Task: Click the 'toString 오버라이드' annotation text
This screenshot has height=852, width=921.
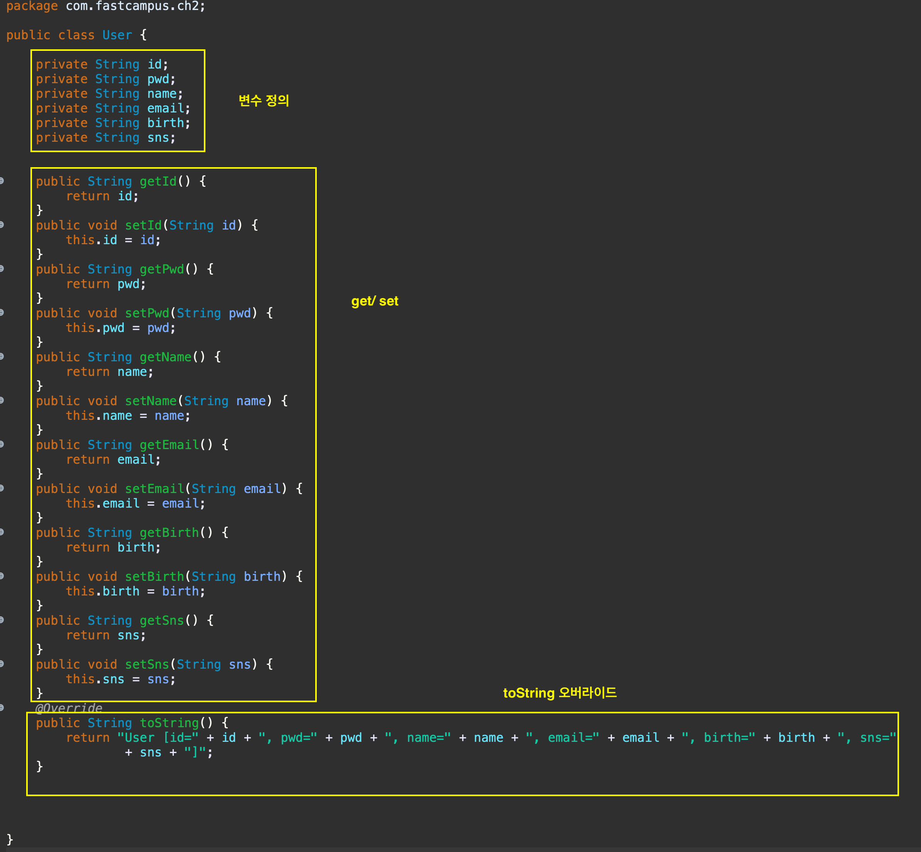Action: pyautogui.click(x=560, y=693)
